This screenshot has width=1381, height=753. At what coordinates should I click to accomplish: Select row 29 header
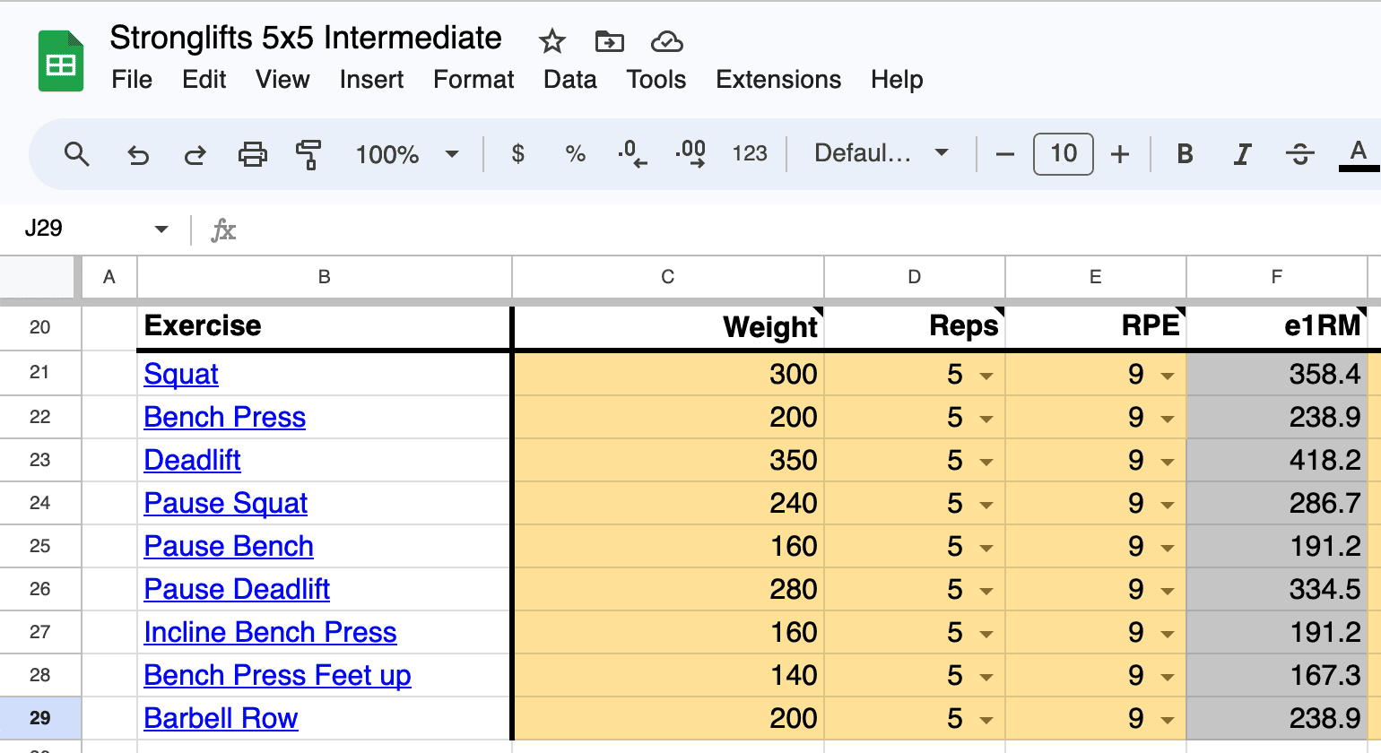(40, 718)
